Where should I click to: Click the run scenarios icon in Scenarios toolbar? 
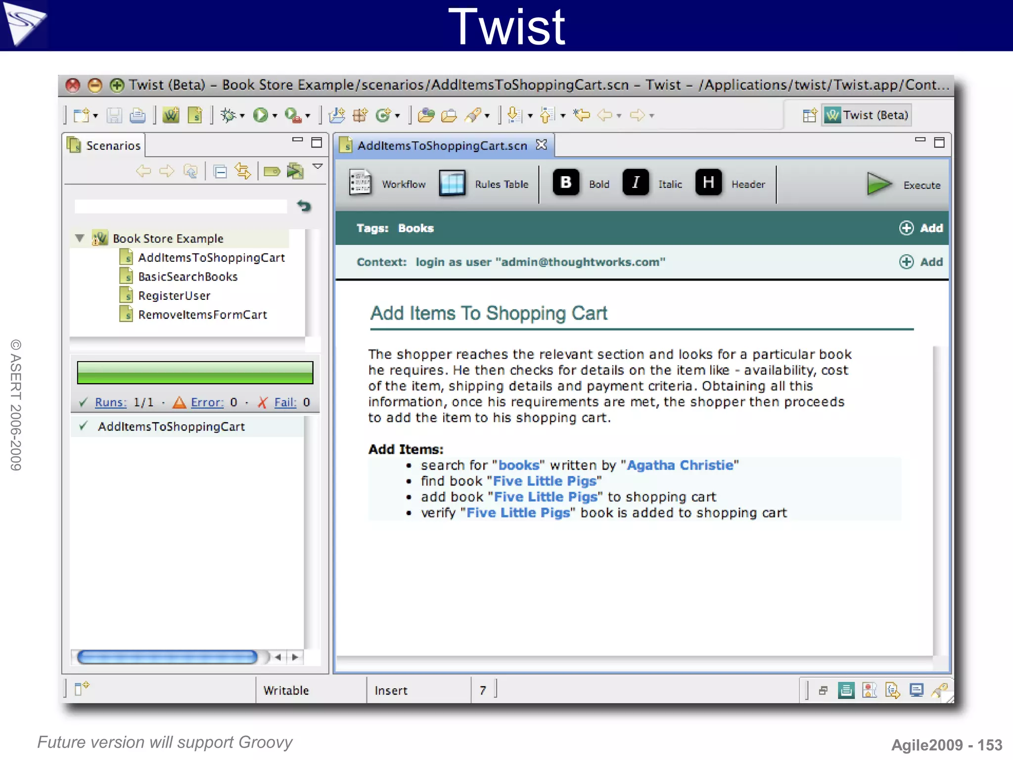pos(295,172)
